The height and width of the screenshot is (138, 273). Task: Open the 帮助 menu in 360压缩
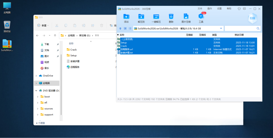229,9
